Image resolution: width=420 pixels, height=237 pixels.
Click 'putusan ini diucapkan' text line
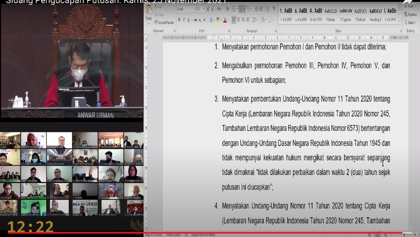247,187
